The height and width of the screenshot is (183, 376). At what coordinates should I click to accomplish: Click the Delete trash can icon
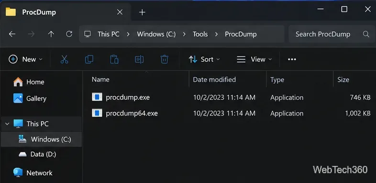(164, 59)
